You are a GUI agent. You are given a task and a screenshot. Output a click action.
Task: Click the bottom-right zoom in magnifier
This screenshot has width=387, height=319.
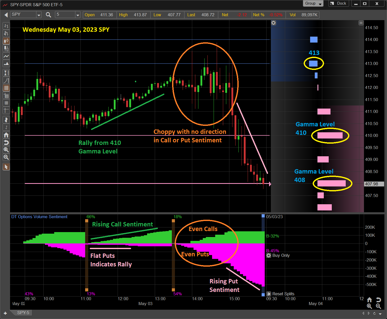369,306
